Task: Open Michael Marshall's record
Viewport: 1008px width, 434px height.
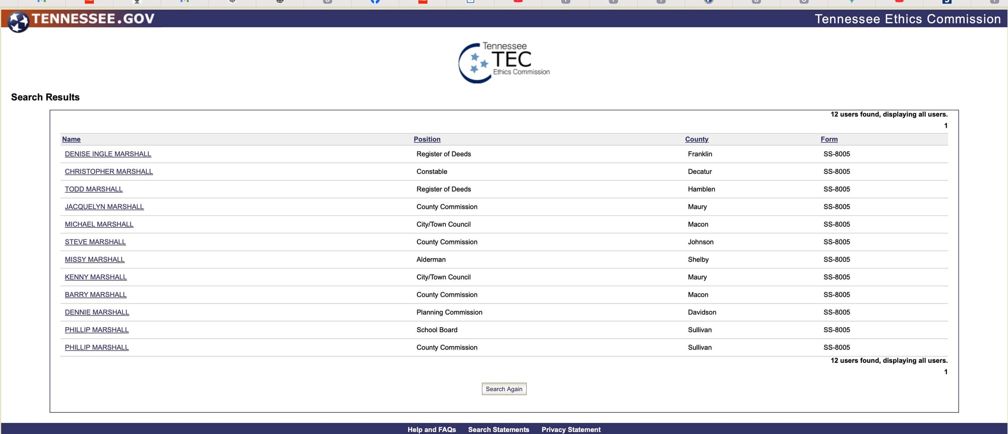Action: pos(99,224)
